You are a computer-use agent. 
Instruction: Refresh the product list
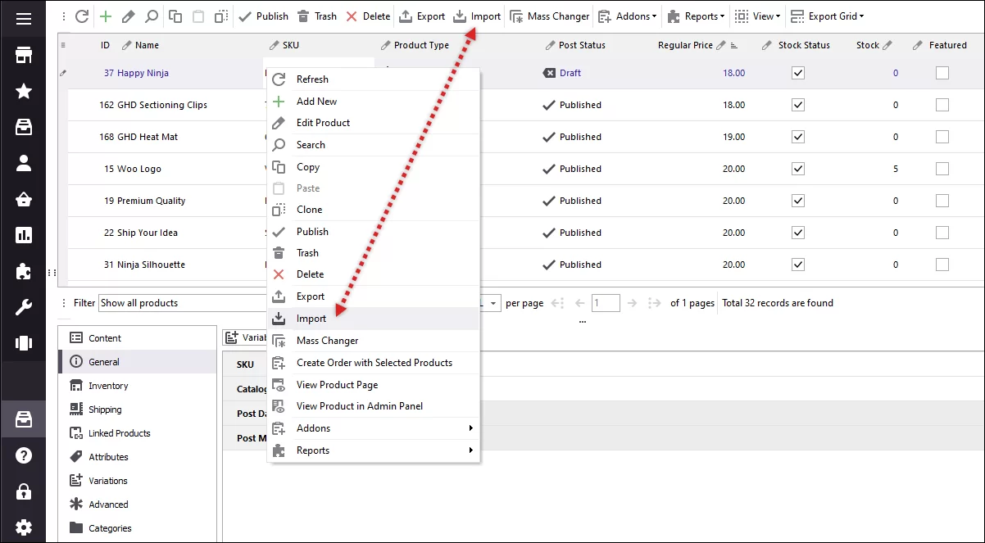pyautogui.click(x=80, y=16)
